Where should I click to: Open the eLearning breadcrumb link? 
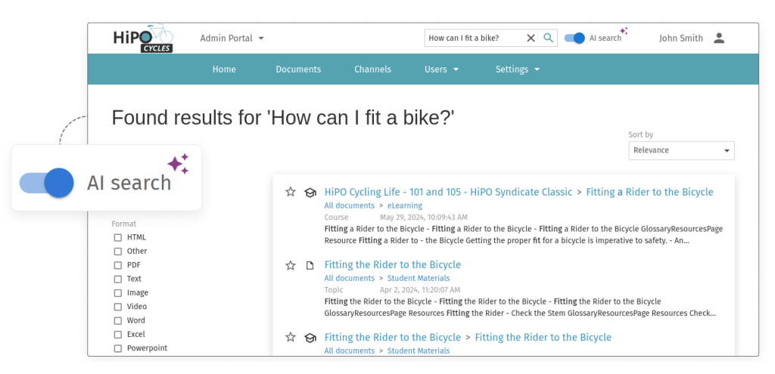coord(405,206)
